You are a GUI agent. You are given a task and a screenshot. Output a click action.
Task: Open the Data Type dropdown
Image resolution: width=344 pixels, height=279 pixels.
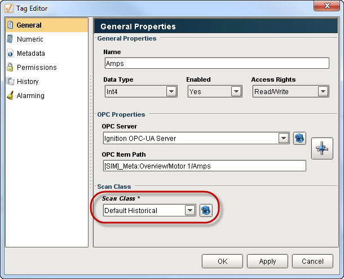[171, 91]
